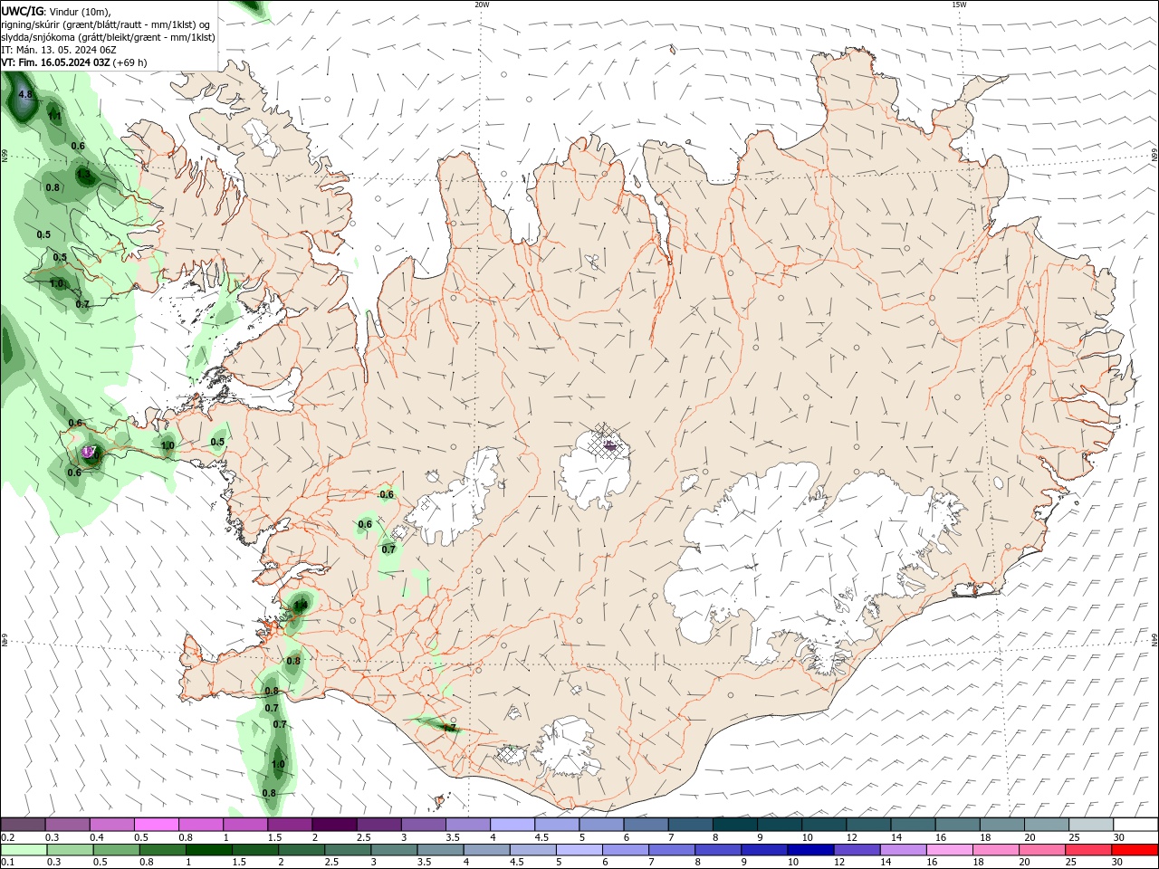This screenshot has height=869, width=1159.
Task: Pick the hot pink swatch between 20 and 25
Action: pyautogui.click(x=1040, y=850)
